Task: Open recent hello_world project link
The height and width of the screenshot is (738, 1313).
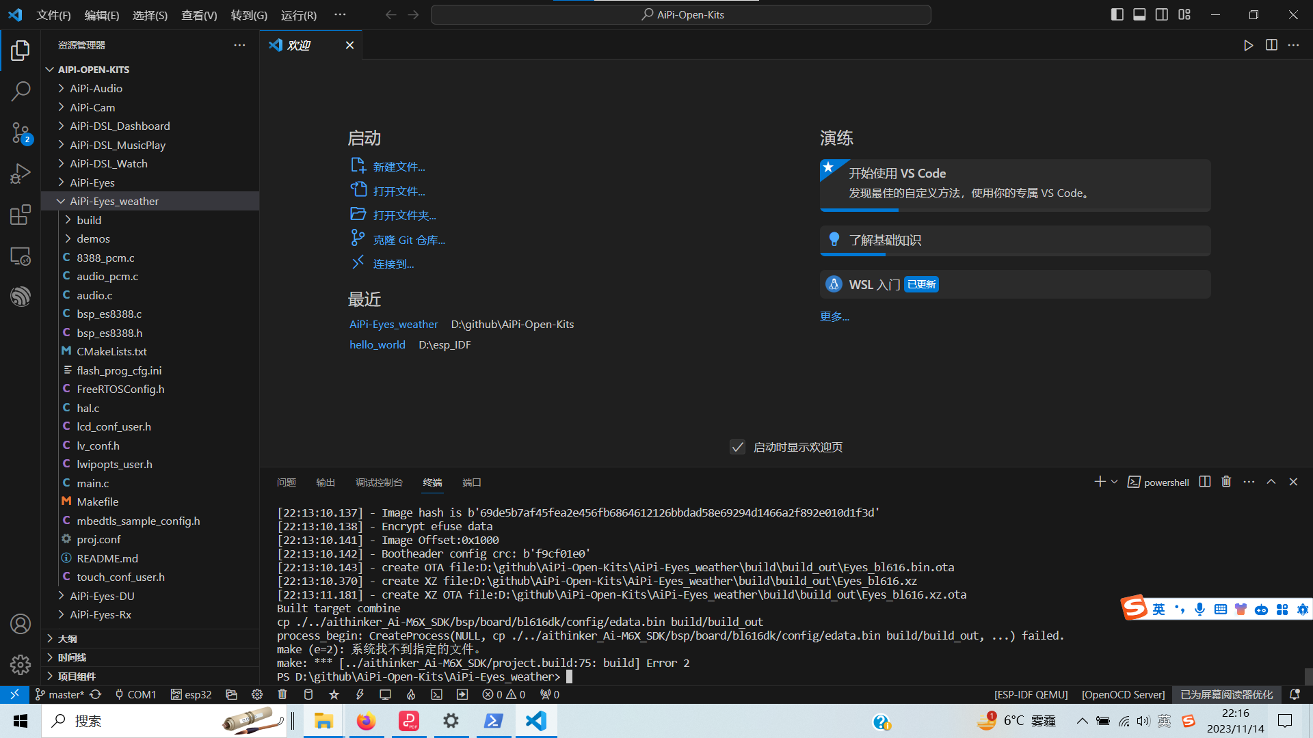Action: pyautogui.click(x=377, y=344)
